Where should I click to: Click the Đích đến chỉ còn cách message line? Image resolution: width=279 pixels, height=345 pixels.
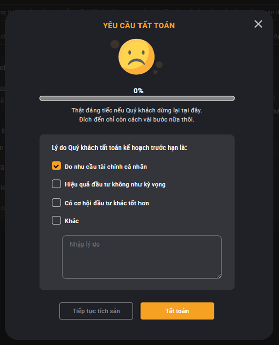point(136,120)
